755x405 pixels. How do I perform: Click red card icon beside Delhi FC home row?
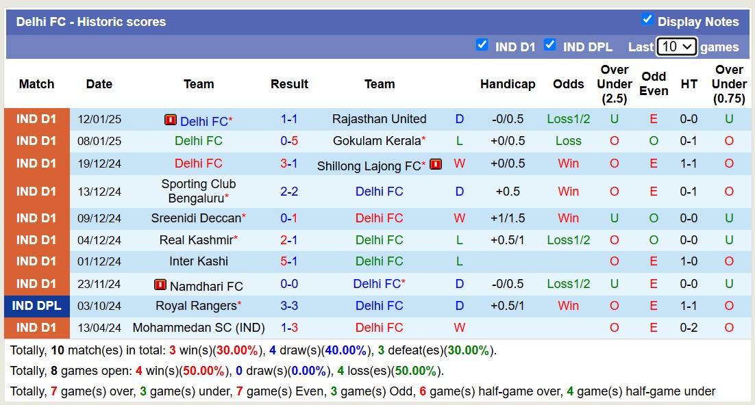[x=171, y=120]
